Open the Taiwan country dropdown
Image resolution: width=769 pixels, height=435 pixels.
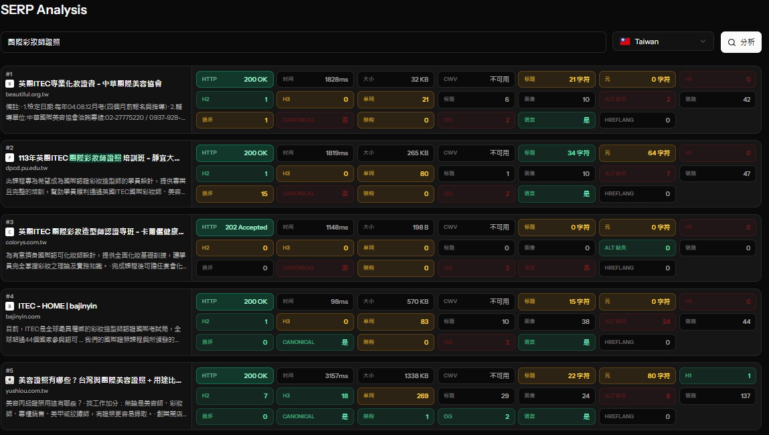[x=663, y=41]
